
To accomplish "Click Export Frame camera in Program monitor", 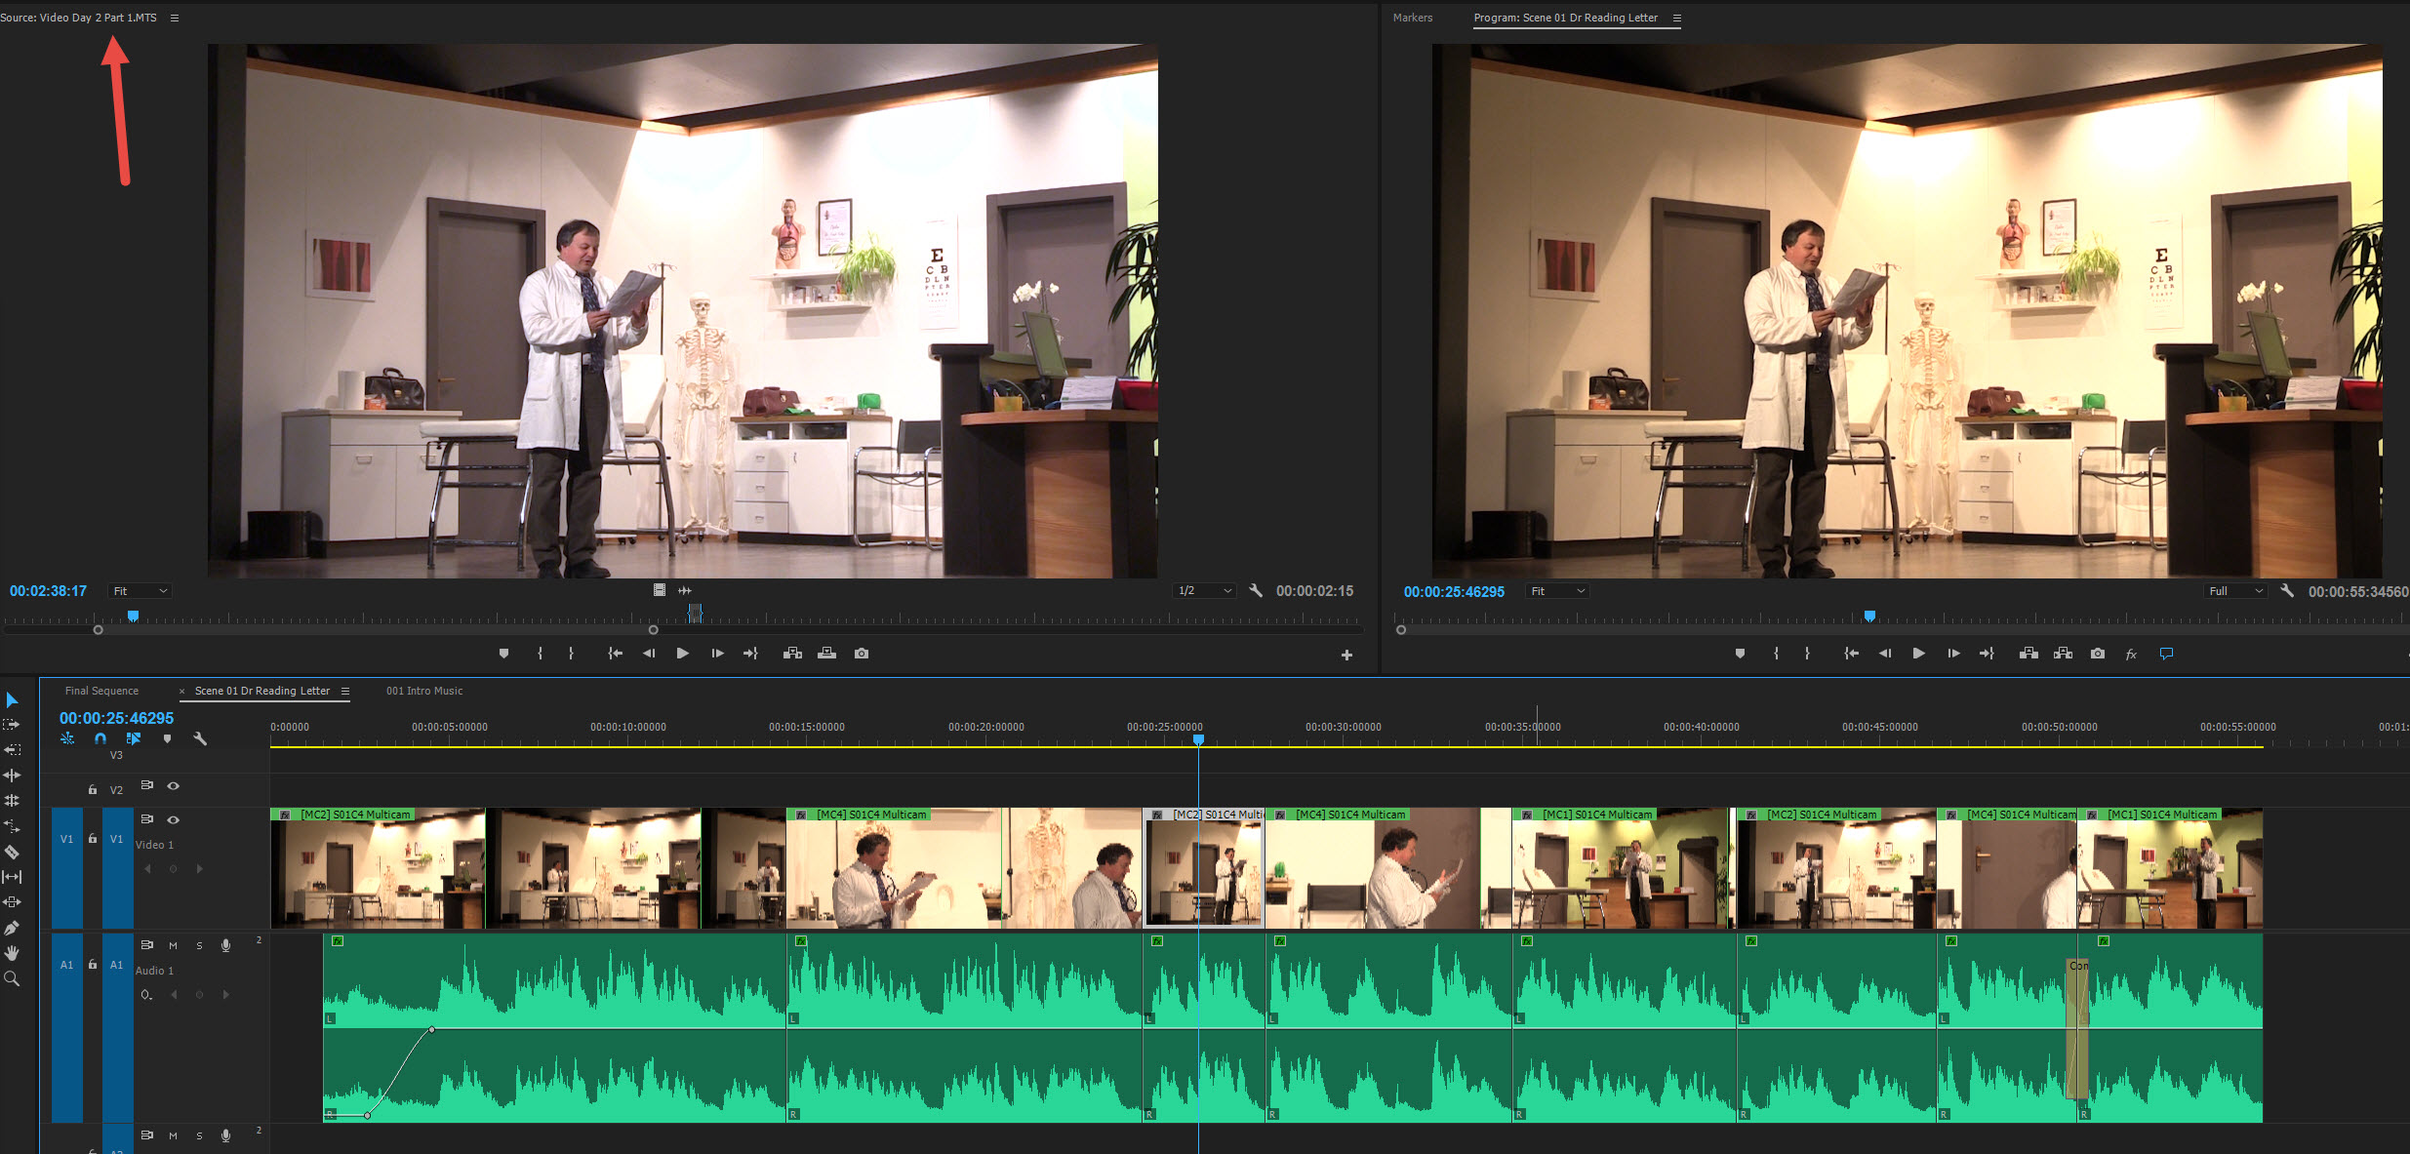I will point(2097,654).
